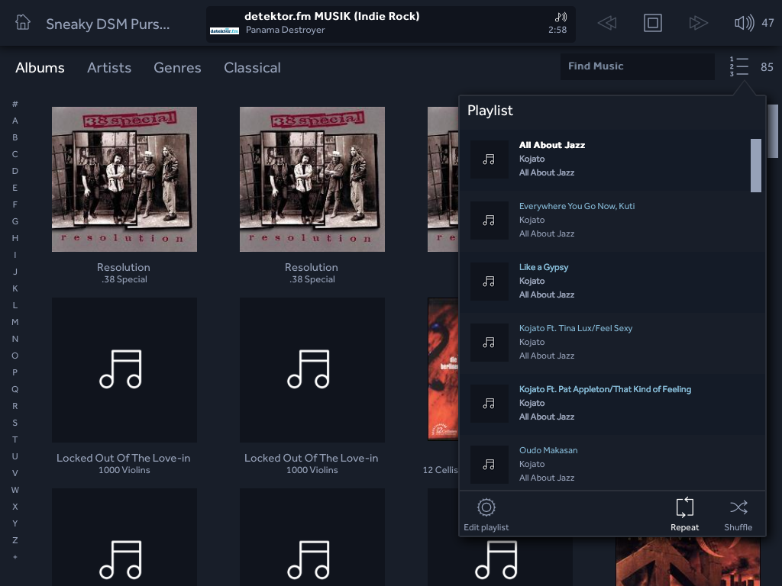This screenshot has height=586, width=782.
Task: Jump to letter A in index
Action: [x=15, y=121]
